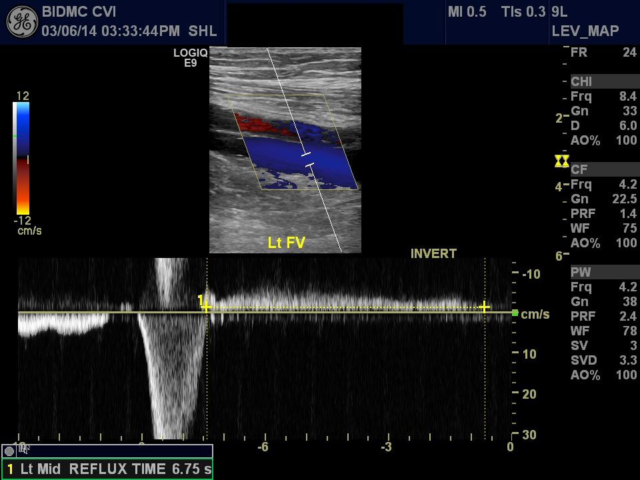The image size is (640, 480).
Task: Select the PW parameter header
Action: [x=581, y=272]
